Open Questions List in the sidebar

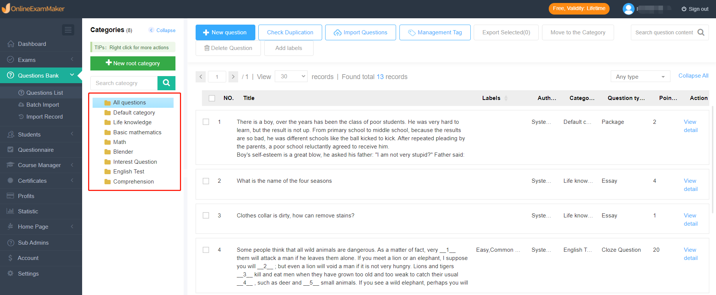41,92
